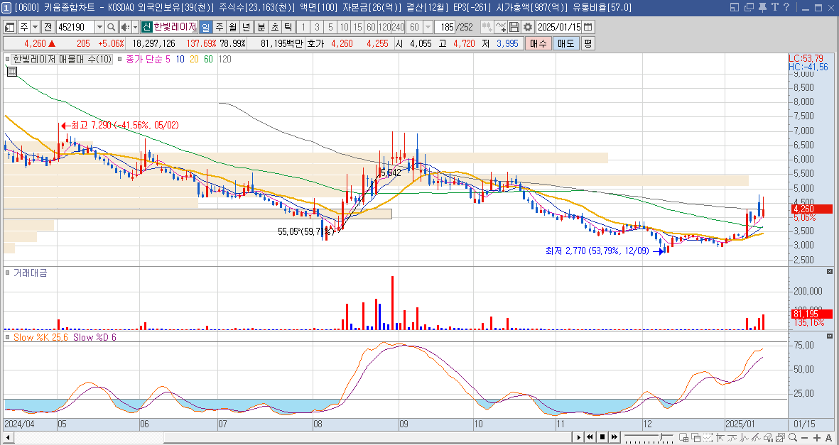Screen dimensions: 839x445
Task: Expand the small square beside 한빛레이저 매물대 legend
Action: point(8,60)
